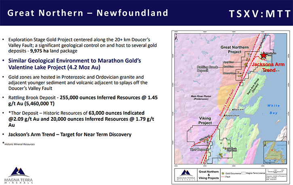This screenshot has height=185, width=293.
Task: Click the 'Similar Geological Environment' blue heading
Action: pyautogui.click(x=74, y=61)
